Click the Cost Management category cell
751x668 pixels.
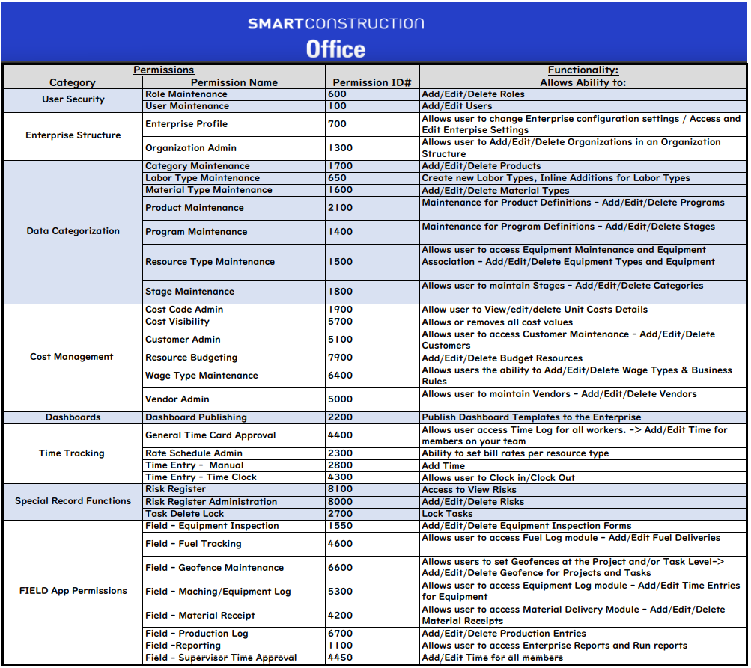click(x=72, y=357)
